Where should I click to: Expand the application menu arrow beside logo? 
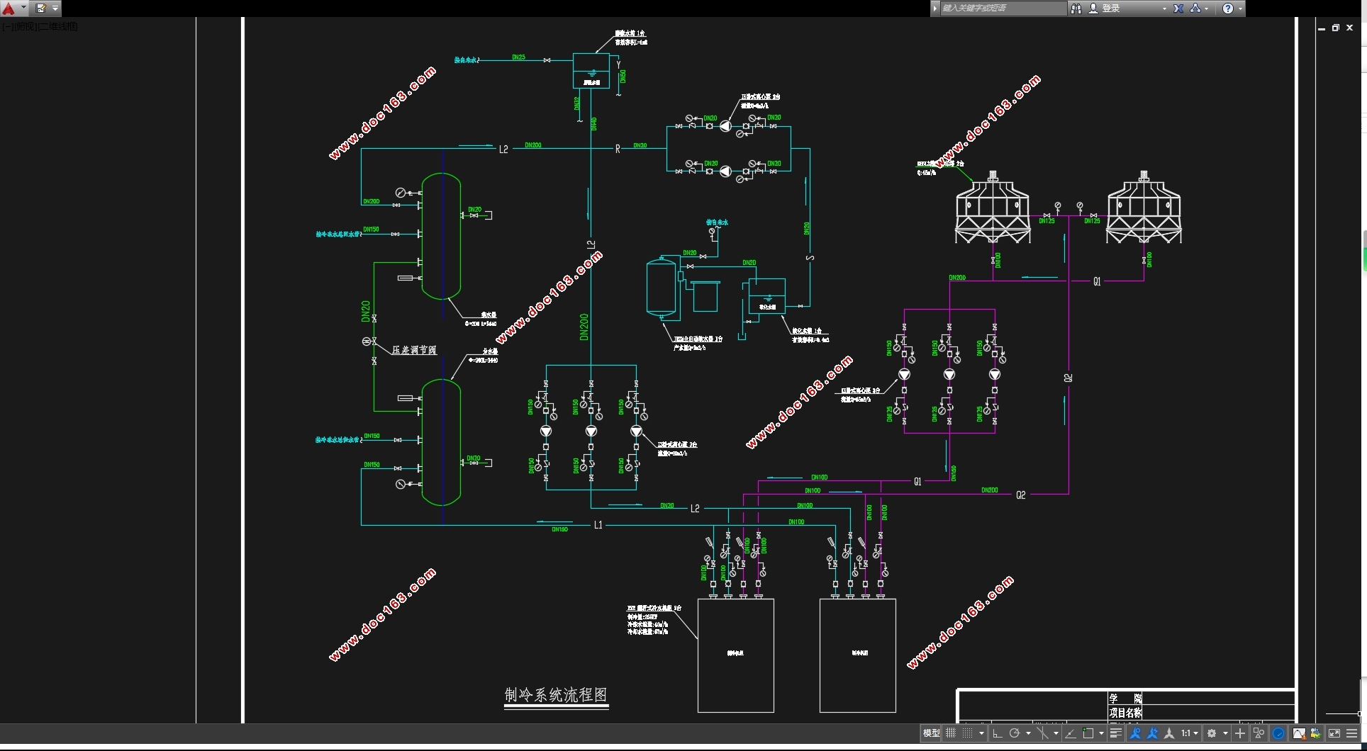tap(23, 9)
